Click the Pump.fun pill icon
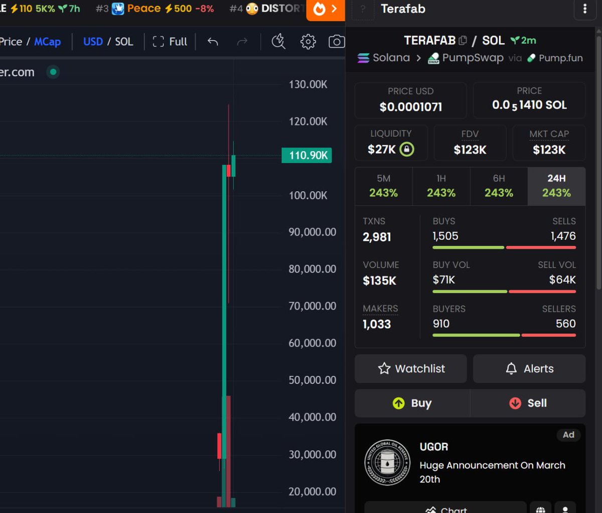Image resolution: width=602 pixels, height=513 pixels. [531, 58]
